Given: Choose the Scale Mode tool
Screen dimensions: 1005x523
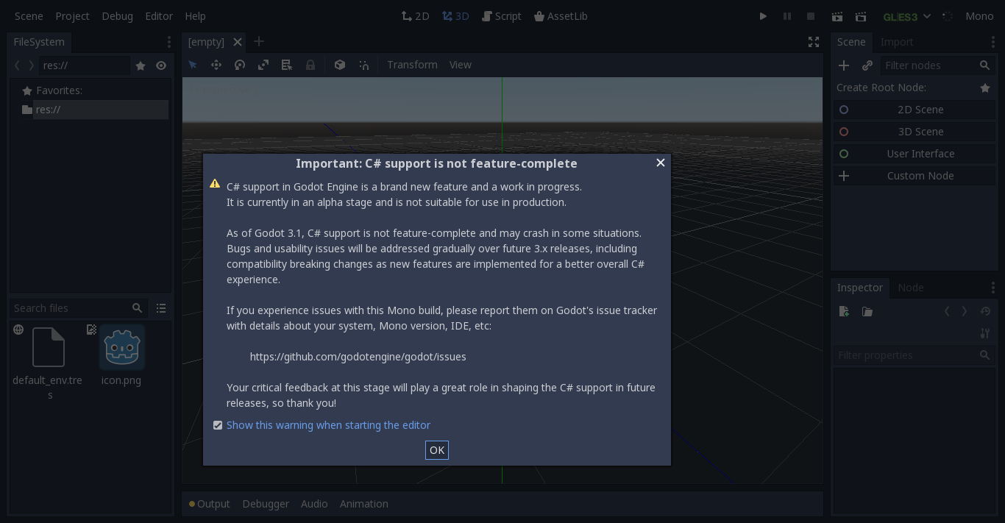Looking at the screenshot, I should click(x=263, y=65).
